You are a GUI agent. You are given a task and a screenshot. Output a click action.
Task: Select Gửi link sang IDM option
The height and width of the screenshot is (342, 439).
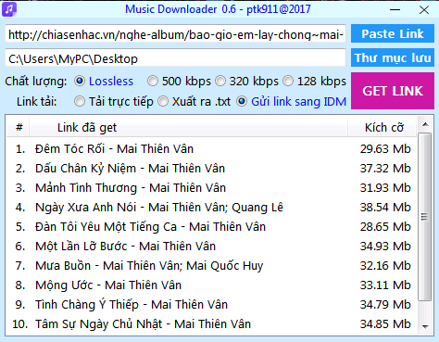292,101
